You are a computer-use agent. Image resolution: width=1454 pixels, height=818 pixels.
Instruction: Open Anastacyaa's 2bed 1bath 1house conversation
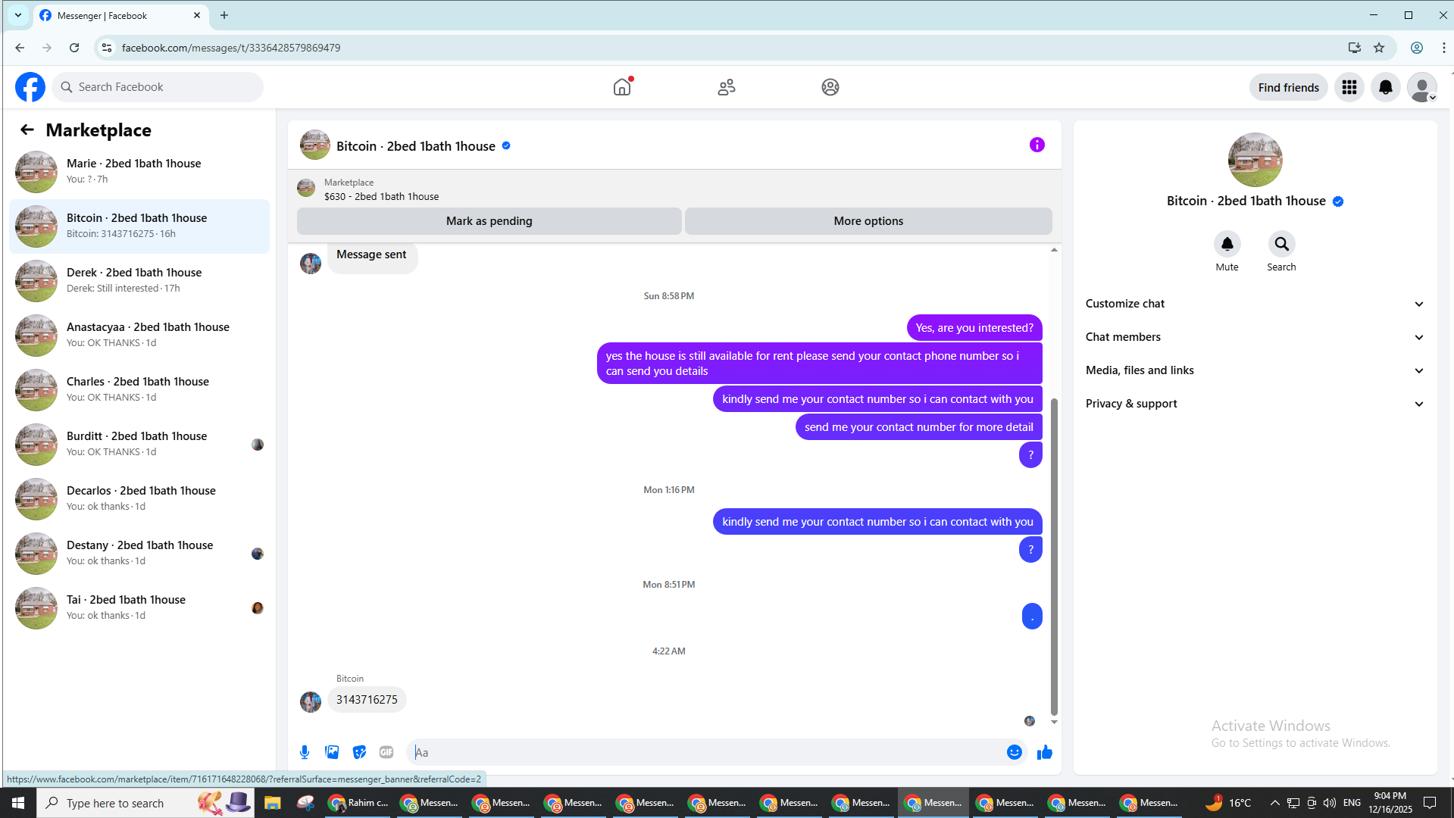(x=139, y=336)
